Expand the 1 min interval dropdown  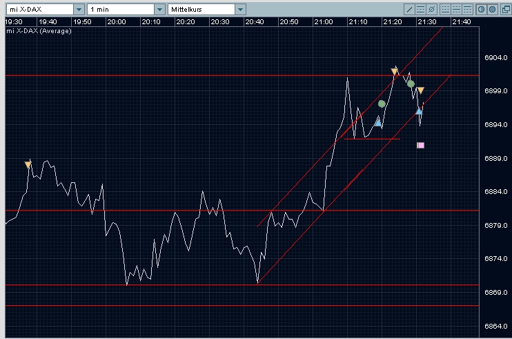tap(159, 10)
